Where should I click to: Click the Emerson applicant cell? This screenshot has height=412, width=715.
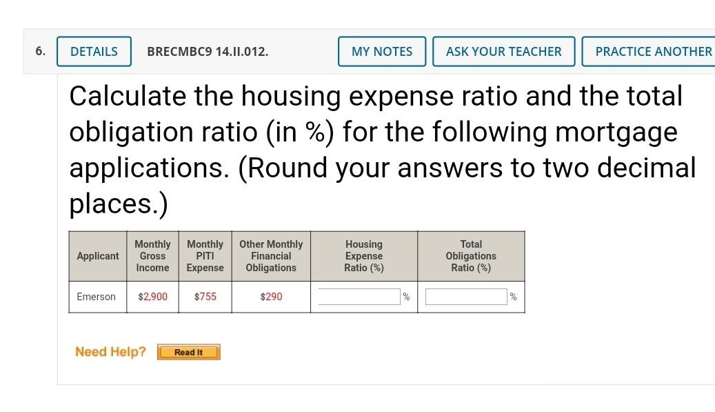click(97, 297)
